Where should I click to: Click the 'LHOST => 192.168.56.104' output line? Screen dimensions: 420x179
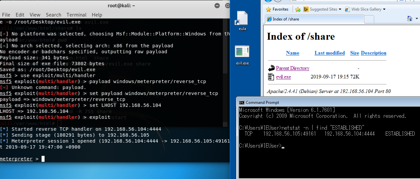tap(34, 111)
